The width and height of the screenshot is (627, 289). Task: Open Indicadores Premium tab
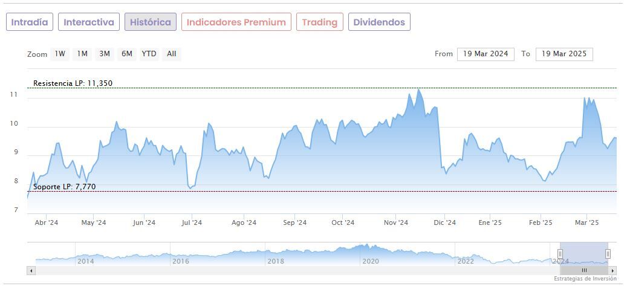236,22
